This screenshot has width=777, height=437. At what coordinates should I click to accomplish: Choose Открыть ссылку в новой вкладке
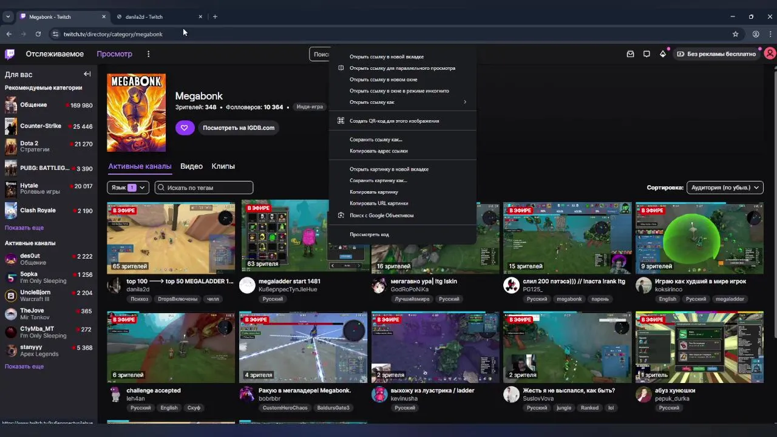[402, 56]
